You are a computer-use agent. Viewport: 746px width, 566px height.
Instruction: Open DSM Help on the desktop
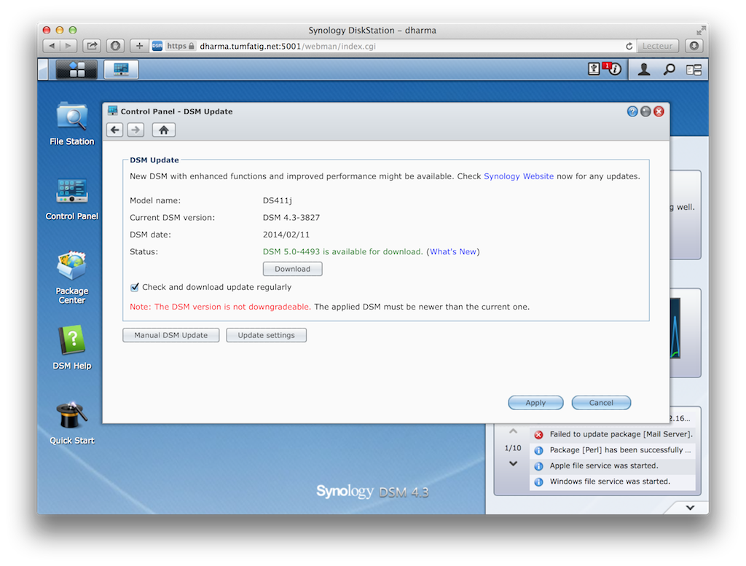72,347
